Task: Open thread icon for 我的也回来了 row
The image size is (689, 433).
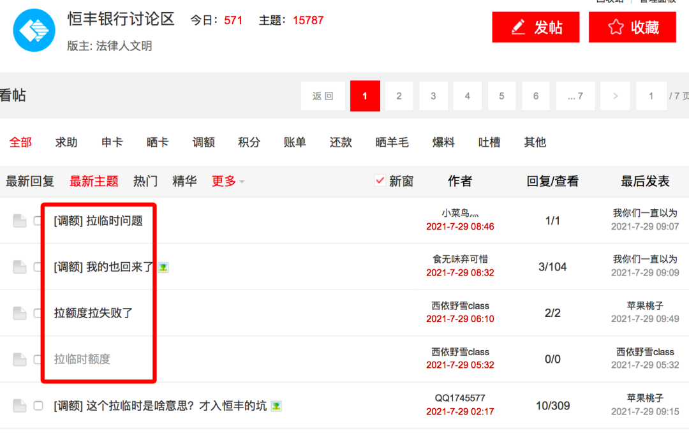Action: click(19, 267)
